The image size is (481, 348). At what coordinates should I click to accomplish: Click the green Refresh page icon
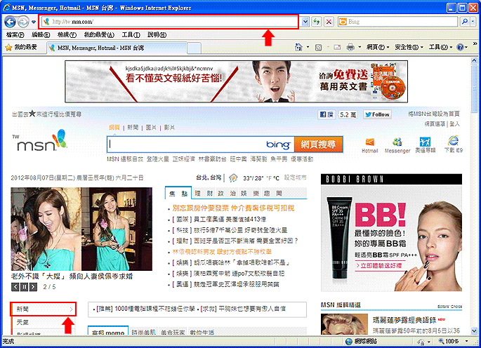pos(316,22)
